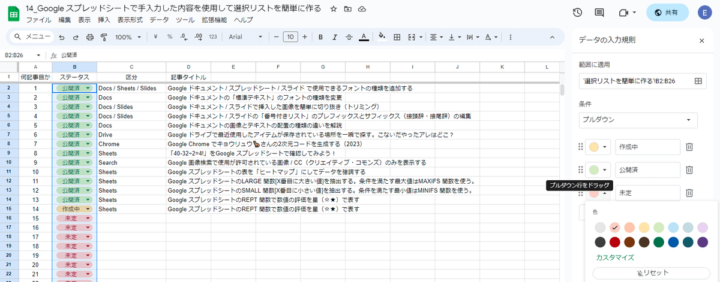Format as currency with yen icon
Screen dimensions: 720x282
156,37
